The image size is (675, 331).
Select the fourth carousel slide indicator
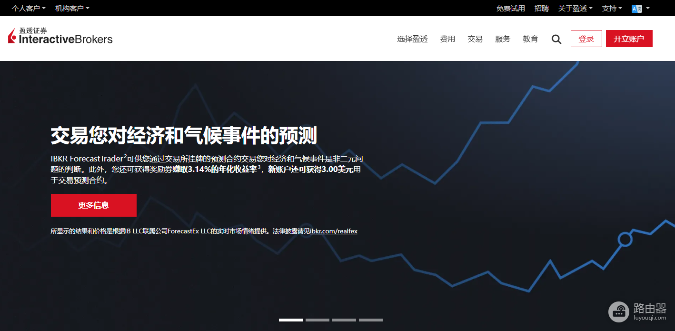(x=371, y=320)
